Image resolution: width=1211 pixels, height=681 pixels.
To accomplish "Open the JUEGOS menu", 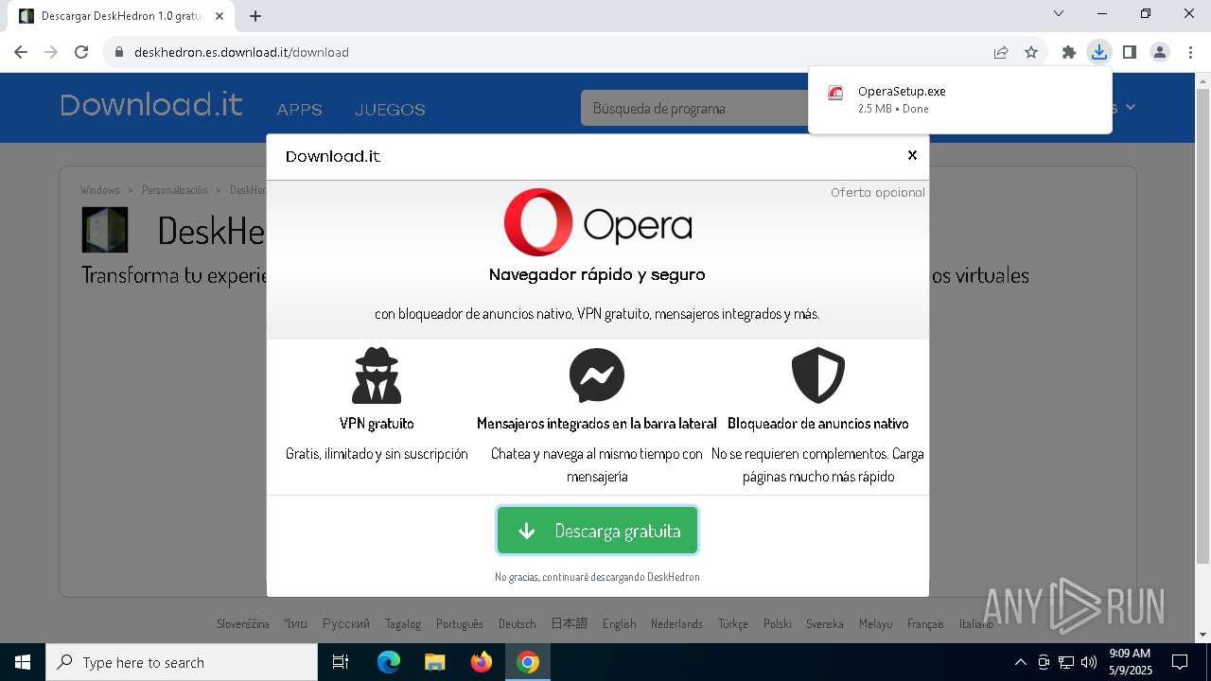I will point(390,110).
